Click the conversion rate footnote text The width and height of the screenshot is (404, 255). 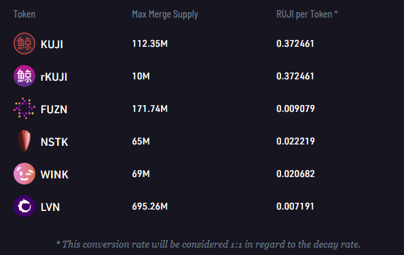208,244
